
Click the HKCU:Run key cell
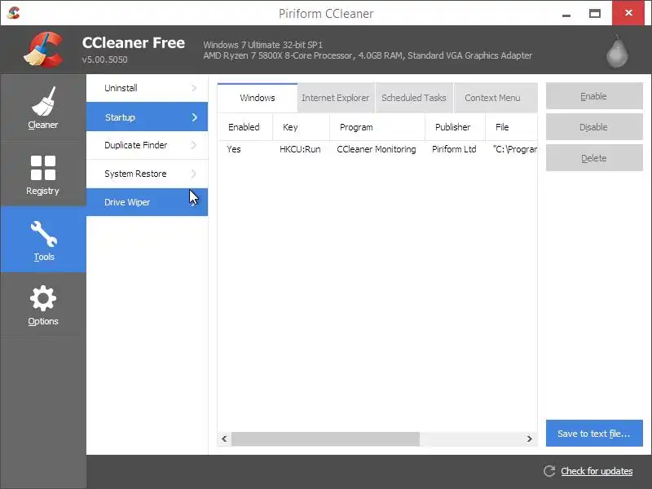click(x=300, y=149)
